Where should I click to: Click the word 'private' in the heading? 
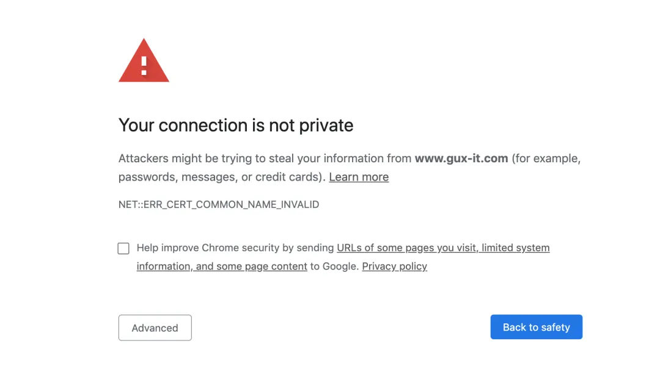[326, 125]
